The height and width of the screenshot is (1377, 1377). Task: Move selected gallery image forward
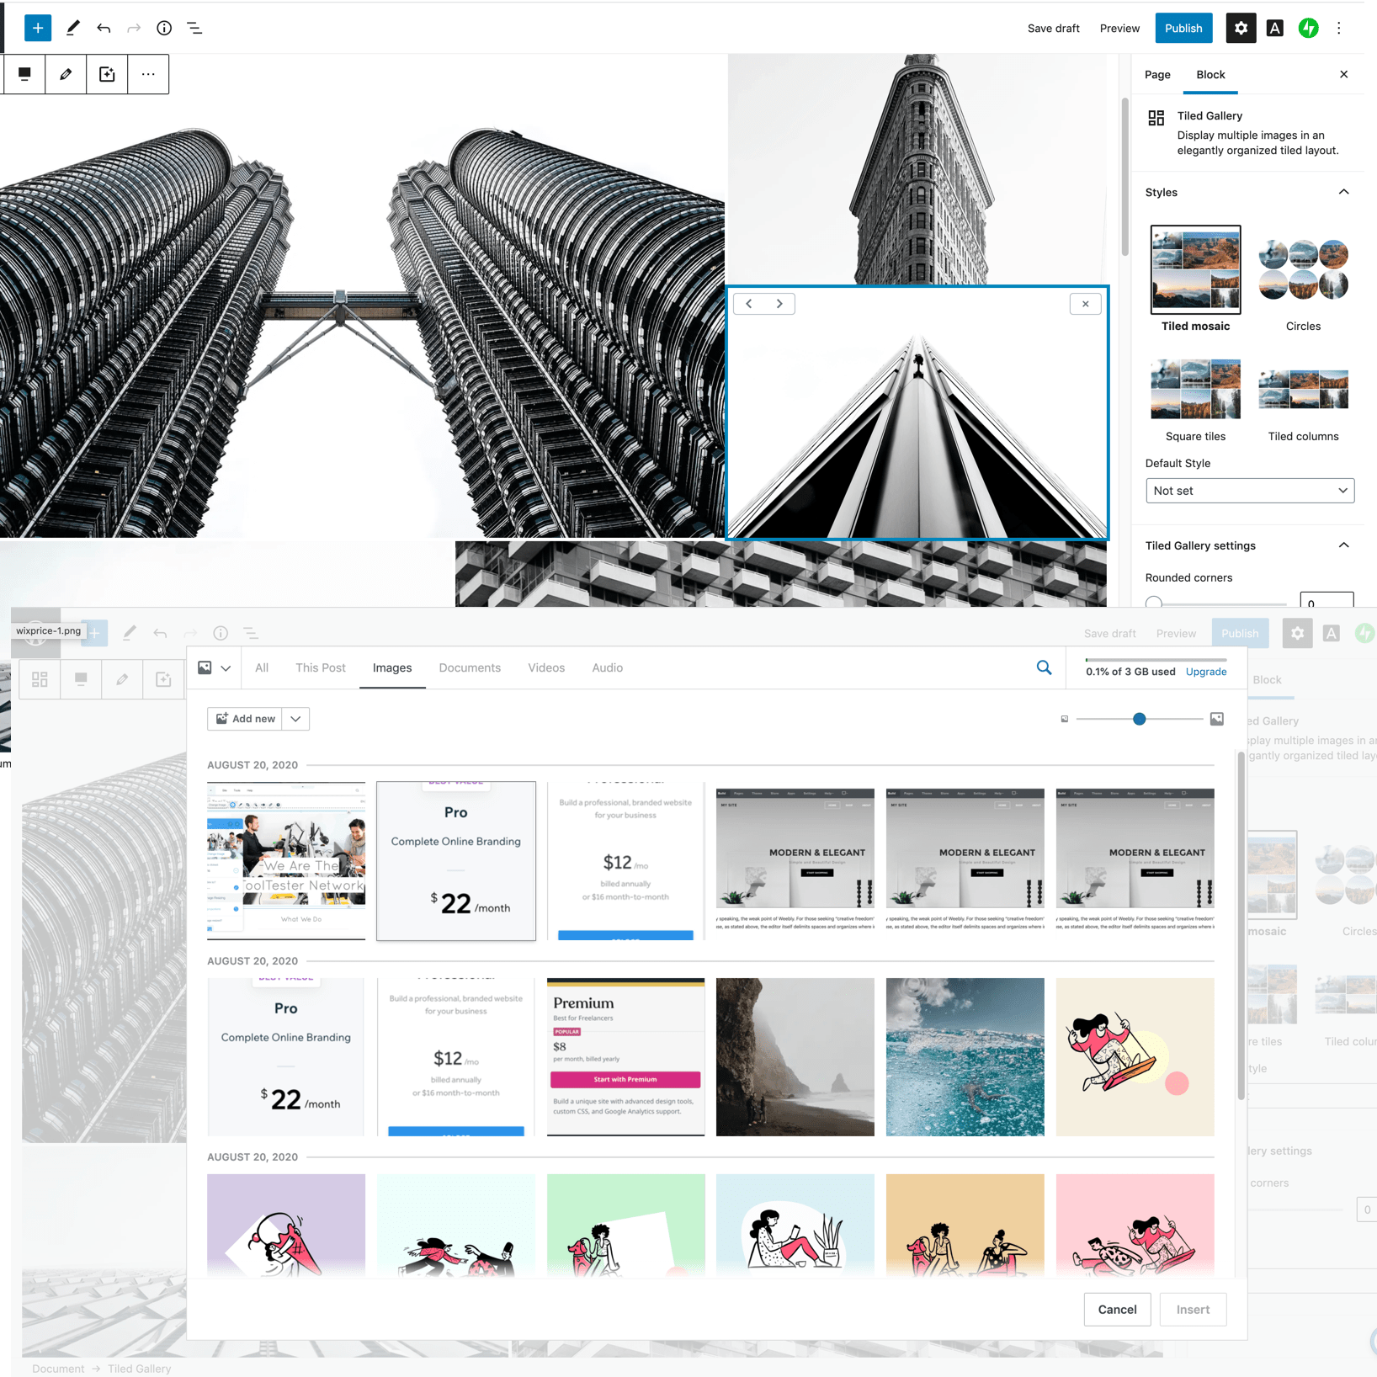point(779,304)
